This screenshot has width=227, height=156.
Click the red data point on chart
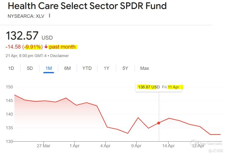coord(159,123)
